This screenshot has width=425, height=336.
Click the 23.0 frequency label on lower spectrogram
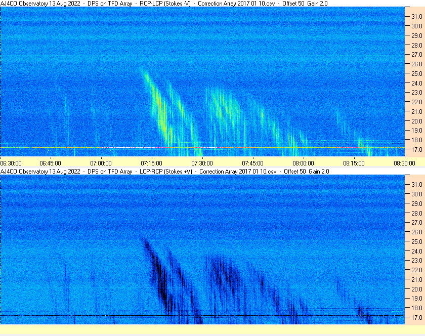click(417, 260)
